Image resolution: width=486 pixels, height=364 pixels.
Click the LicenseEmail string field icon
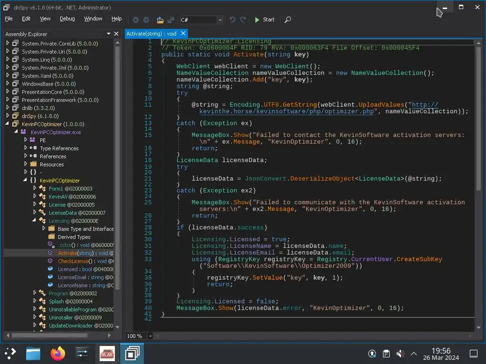(x=50, y=277)
